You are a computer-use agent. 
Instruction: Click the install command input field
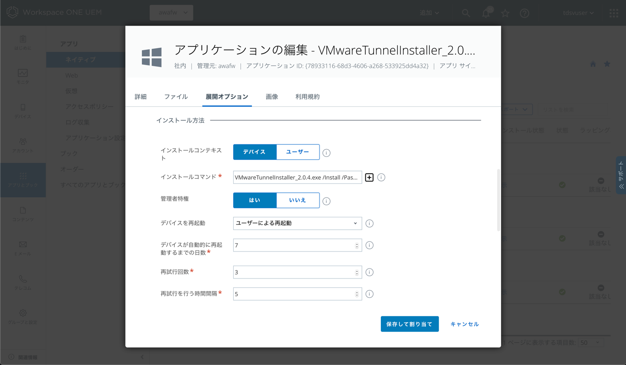point(297,177)
